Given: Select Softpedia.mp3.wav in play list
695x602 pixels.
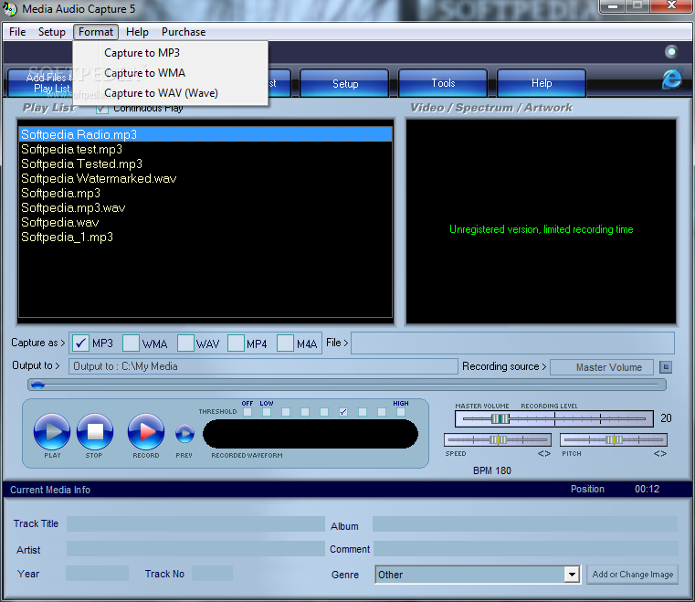Looking at the screenshot, I should click(x=205, y=207).
